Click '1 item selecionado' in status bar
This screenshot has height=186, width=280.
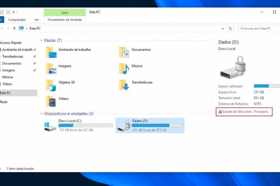click(20, 169)
